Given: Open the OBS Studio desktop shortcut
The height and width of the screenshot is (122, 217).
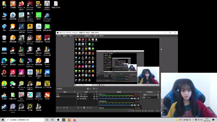Looking at the screenshot, I should 21,108.
